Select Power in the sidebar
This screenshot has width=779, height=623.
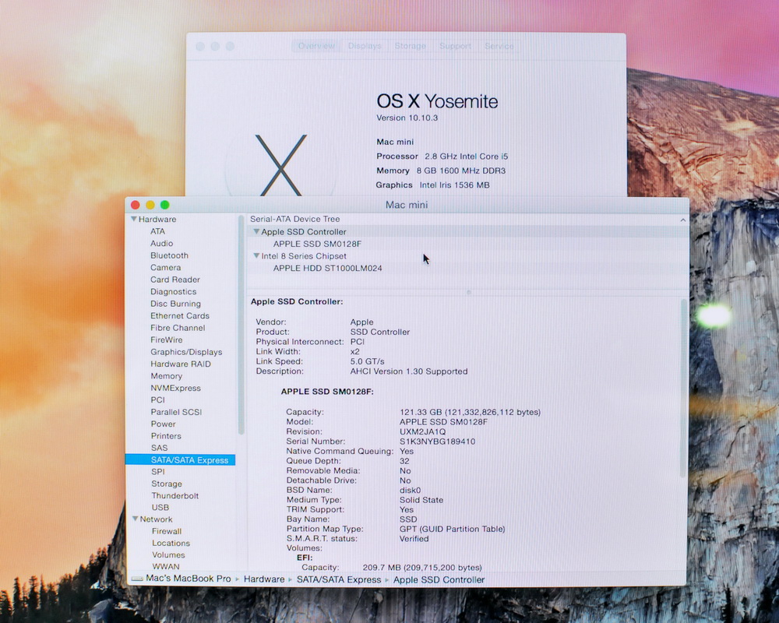(163, 424)
